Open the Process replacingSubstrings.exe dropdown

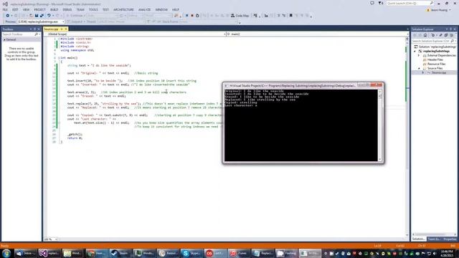click(41, 21)
